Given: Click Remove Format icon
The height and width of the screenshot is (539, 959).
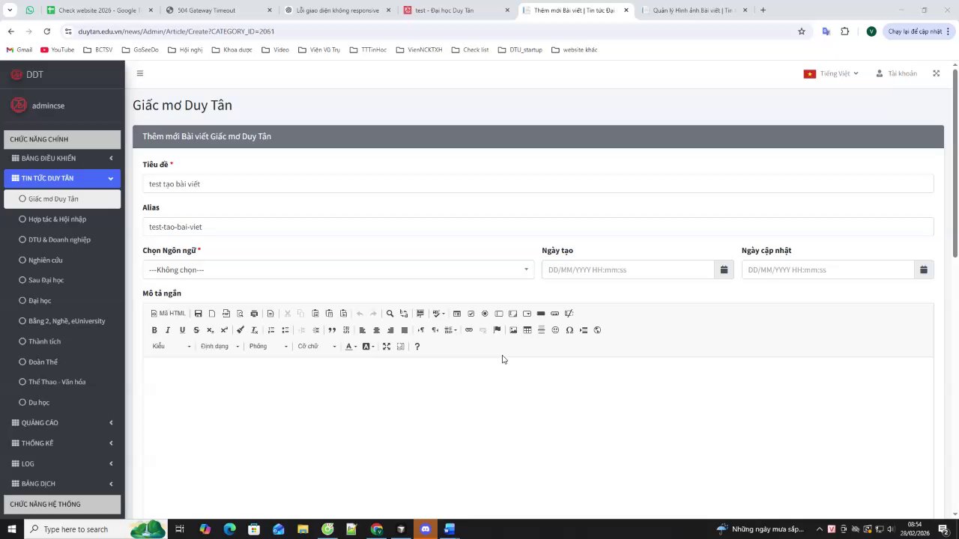Looking at the screenshot, I should coord(255,330).
